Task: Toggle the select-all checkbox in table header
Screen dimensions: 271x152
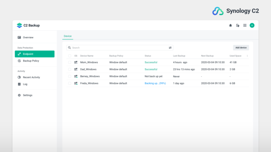Action: (x=70, y=56)
